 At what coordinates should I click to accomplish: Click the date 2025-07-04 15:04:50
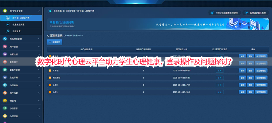(x=182, y=71)
